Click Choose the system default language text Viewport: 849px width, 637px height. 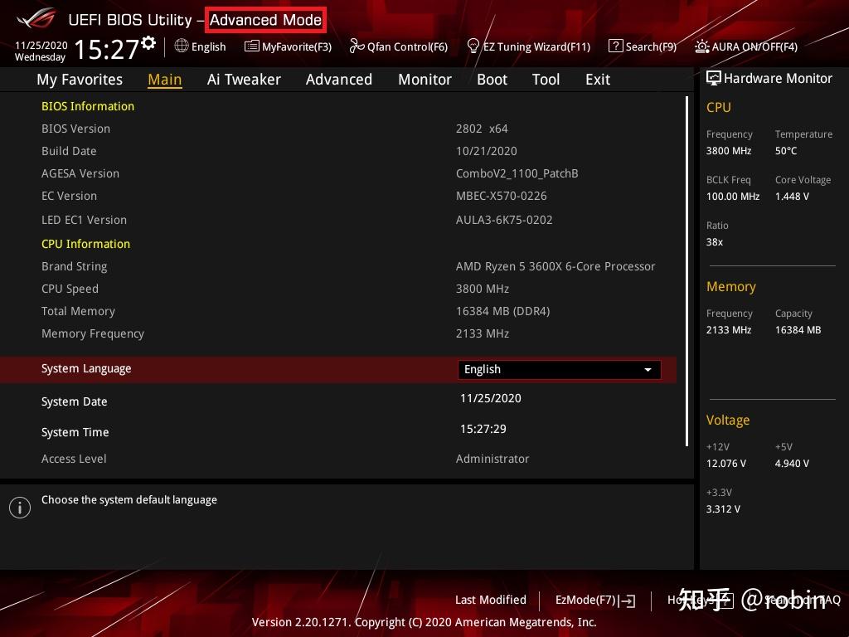coord(129,500)
